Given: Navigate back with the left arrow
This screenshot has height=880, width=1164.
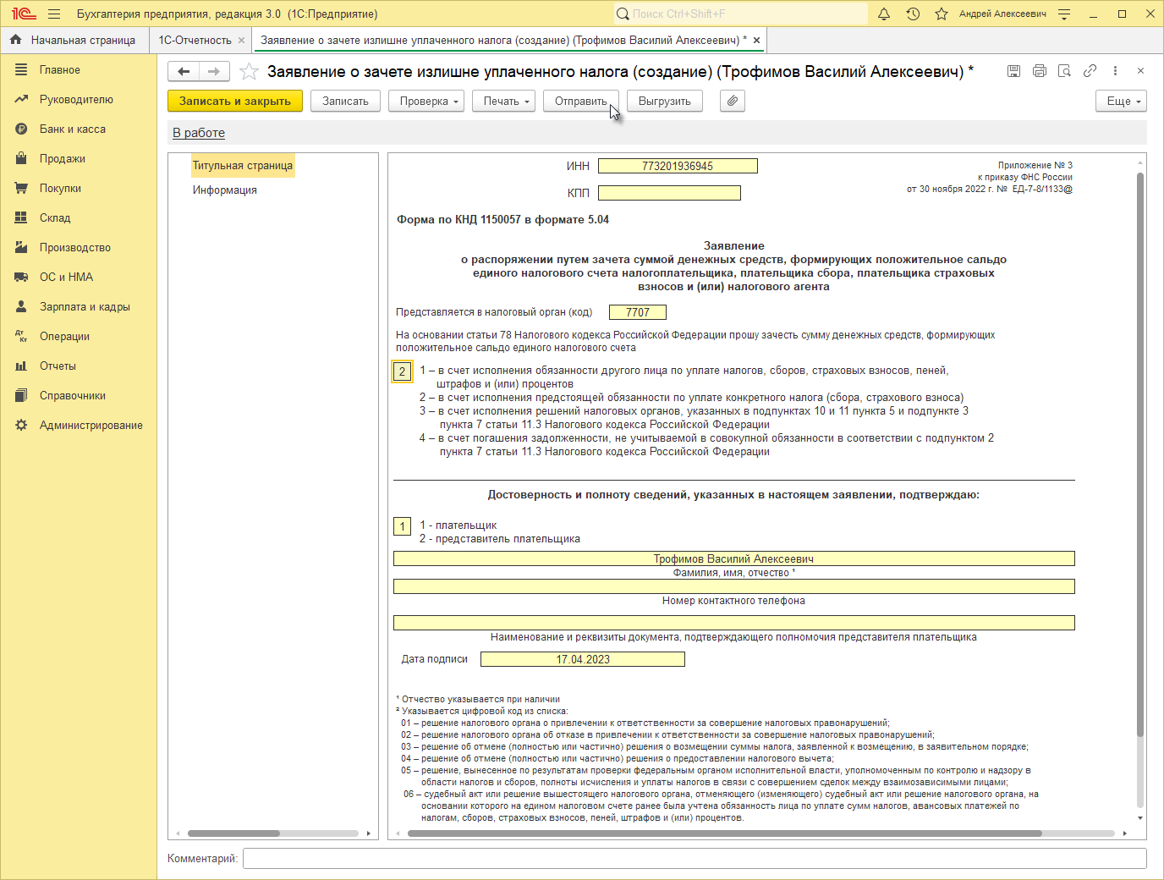Looking at the screenshot, I should 184,72.
